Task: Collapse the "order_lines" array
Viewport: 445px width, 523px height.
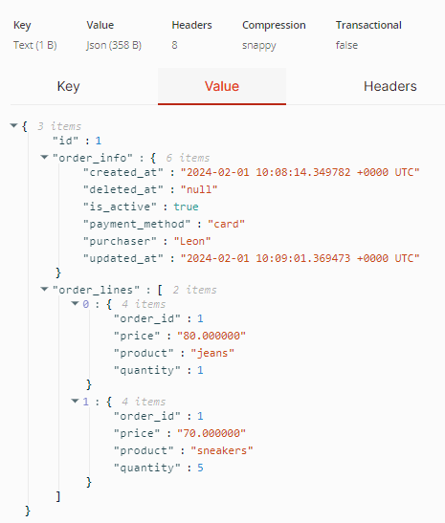Action: tap(44, 289)
